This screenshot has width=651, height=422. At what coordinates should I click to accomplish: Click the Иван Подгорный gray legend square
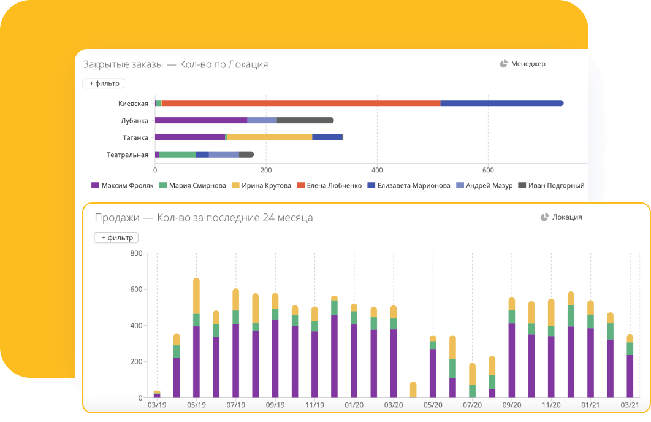tap(522, 185)
